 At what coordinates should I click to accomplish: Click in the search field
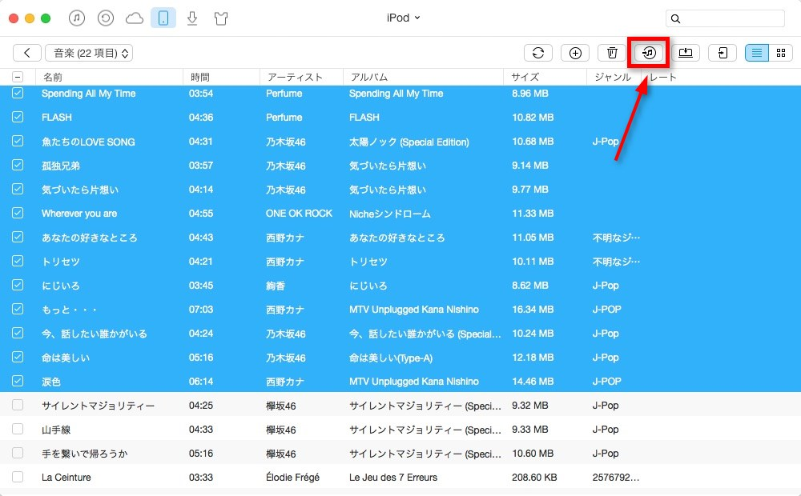click(725, 18)
